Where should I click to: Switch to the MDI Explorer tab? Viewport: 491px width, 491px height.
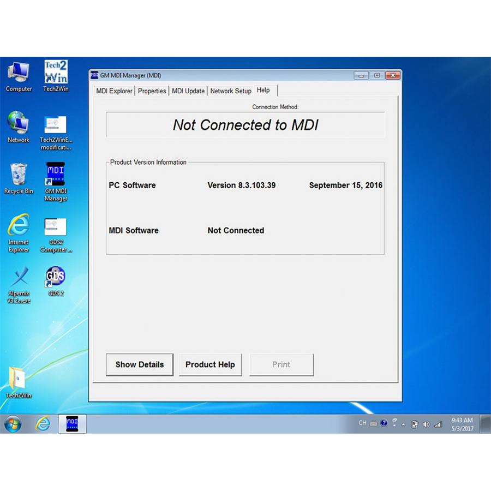[114, 91]
